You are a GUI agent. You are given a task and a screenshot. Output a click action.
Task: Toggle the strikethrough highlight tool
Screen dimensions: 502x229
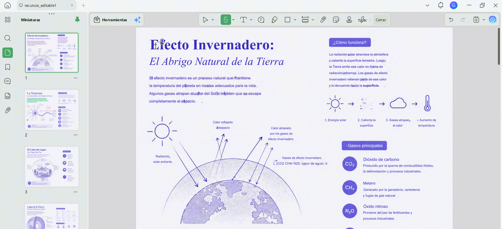click(x=226, y=20)
